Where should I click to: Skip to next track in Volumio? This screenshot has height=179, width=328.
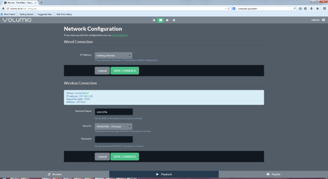pos(174,20)
